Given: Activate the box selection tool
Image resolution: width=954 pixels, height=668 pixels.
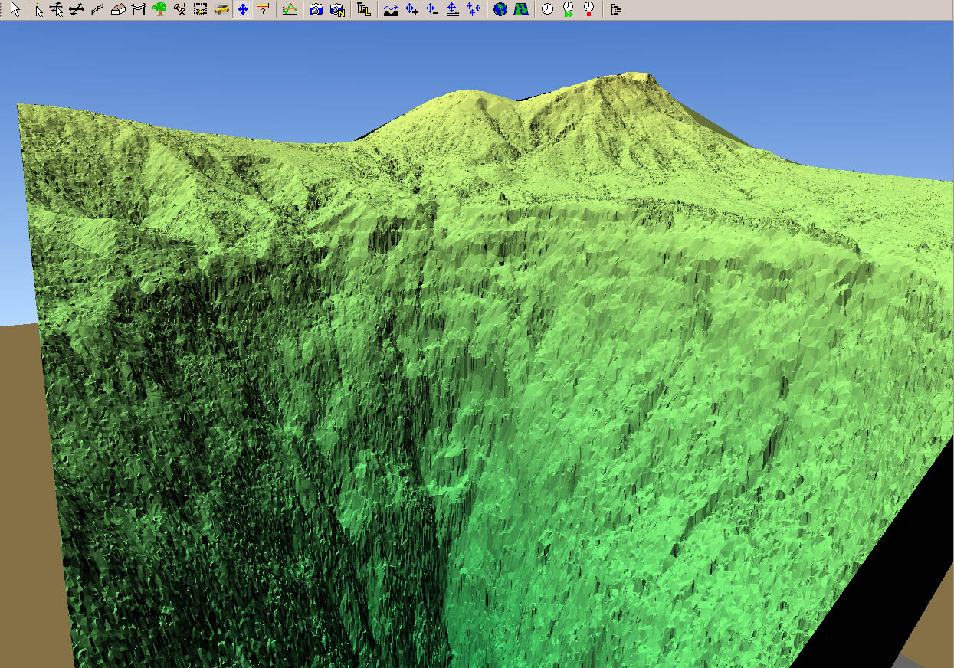Looking at the screenshot, I should [35, 10].
